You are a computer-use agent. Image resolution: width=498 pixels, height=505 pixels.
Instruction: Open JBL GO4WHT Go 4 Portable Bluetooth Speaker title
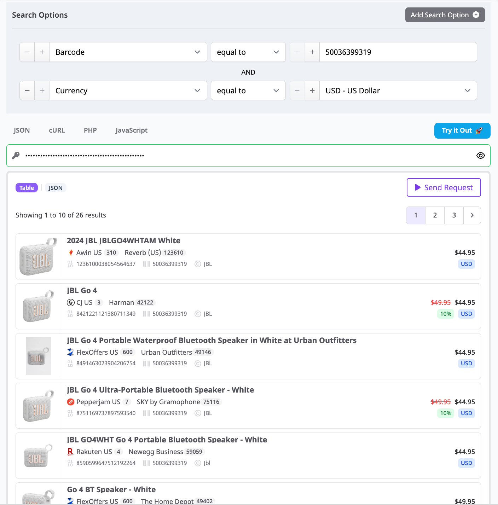167,440
